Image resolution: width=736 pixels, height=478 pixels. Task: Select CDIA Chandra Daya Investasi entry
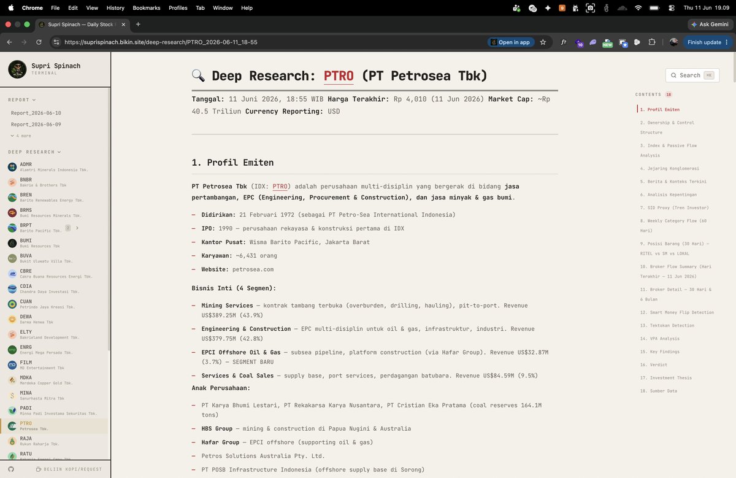tap(55, 289)
